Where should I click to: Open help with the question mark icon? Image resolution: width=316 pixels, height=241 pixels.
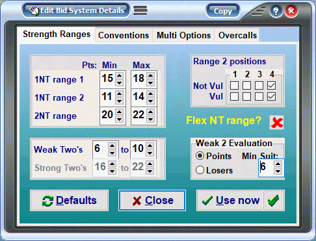click(x=276, y=11)
